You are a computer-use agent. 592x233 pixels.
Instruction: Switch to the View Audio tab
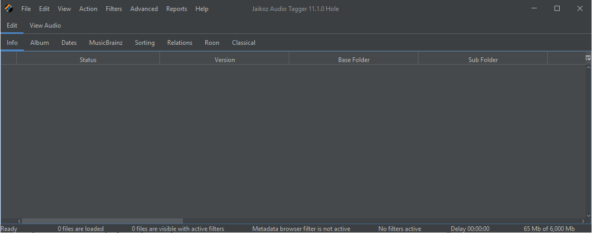[x=45, y=26]
